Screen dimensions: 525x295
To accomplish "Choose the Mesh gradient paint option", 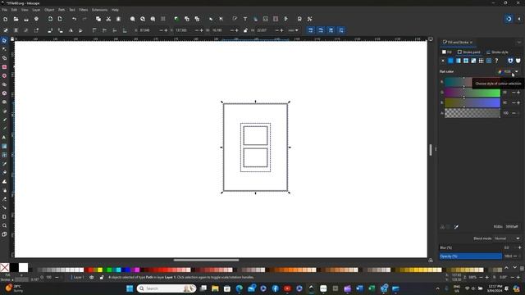I will (473, 61).
